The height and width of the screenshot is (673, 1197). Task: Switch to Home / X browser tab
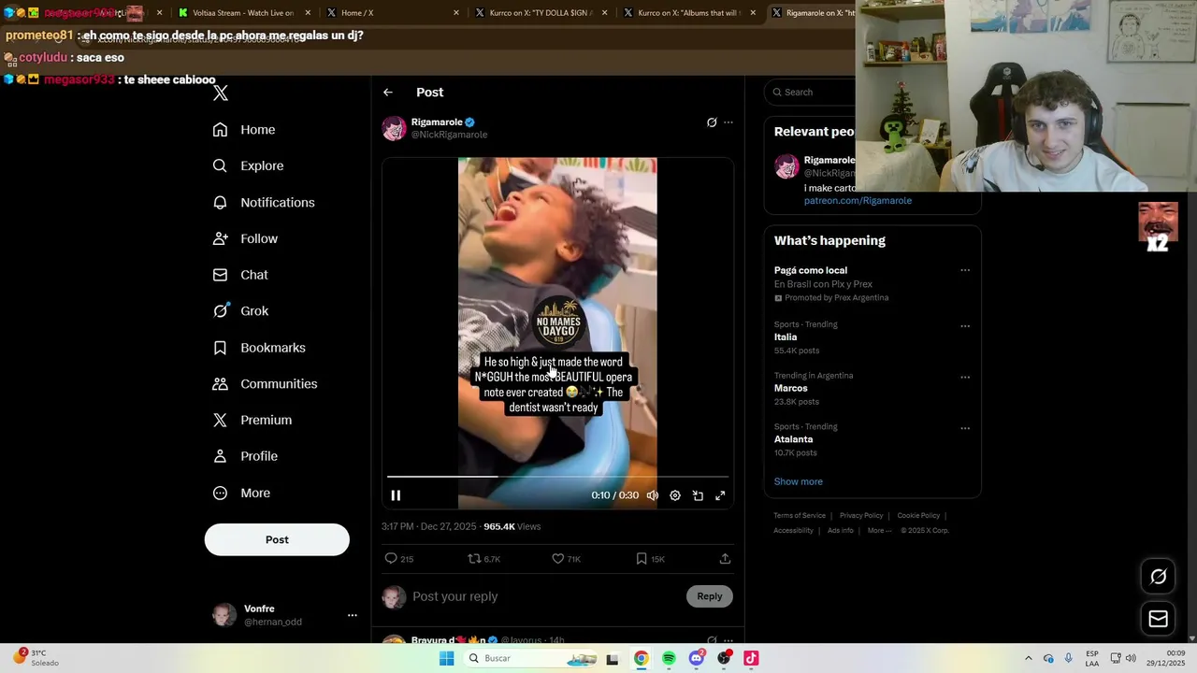(x=394, y=13)
